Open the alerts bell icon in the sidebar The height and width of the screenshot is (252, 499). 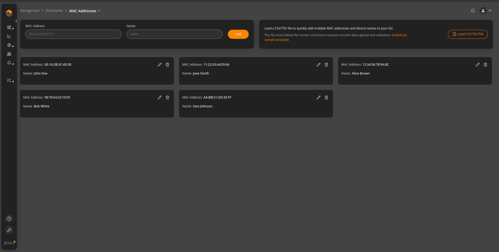(9, 63)
